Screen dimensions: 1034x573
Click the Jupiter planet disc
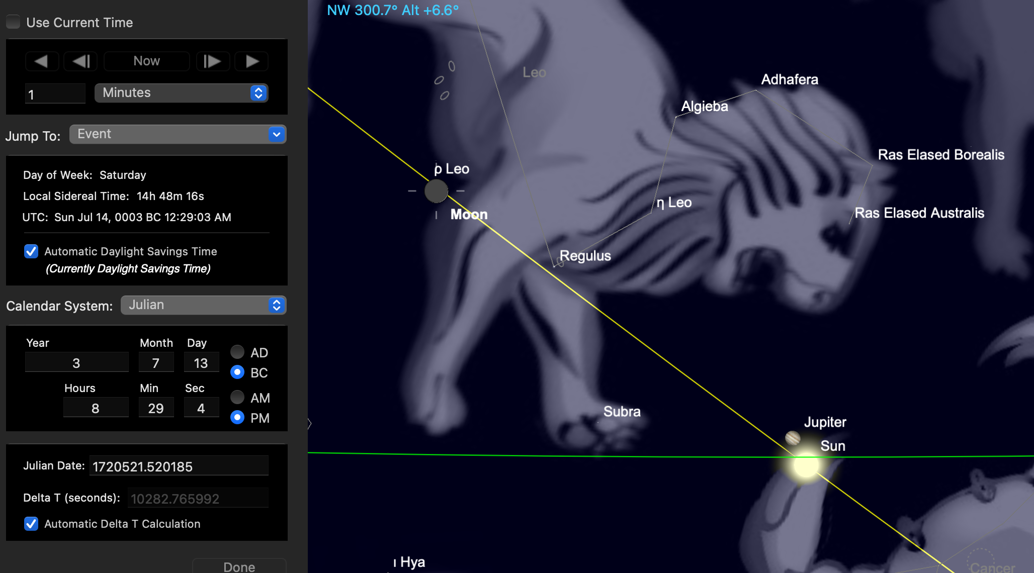click(x=793, y=438)
